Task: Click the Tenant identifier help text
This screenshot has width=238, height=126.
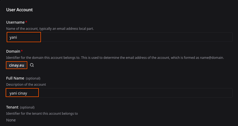Action: [42, 113]
